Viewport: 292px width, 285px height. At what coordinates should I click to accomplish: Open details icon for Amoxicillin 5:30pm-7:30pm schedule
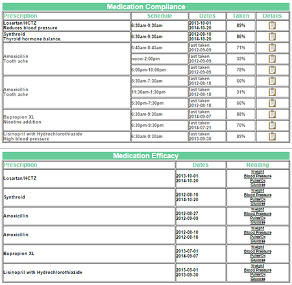point(272,103)
